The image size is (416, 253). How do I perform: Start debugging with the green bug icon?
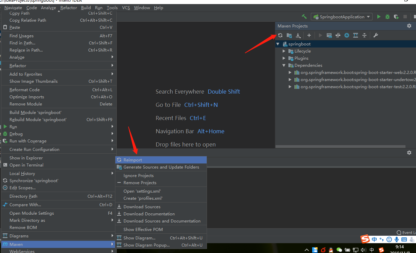point(387,17)
